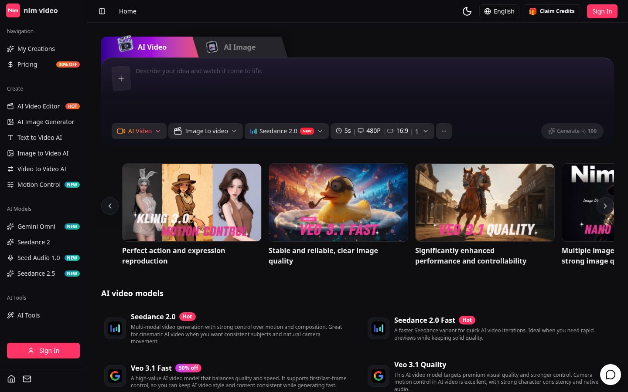Viewport: 628px width, 392px height.
Task: Open the English language selector
Action: tap(499, 11)
